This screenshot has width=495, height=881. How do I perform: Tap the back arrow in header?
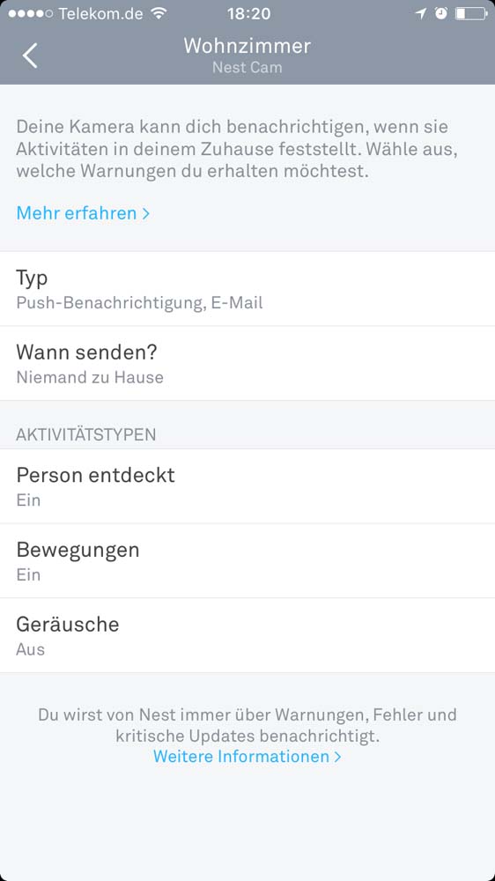[30, 56]
